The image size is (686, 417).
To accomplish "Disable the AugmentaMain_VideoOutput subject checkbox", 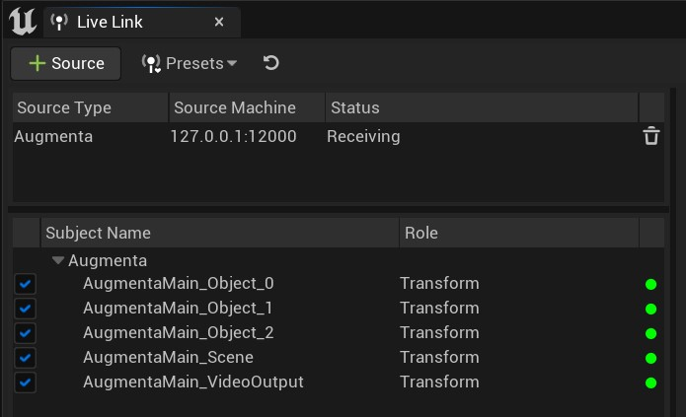I will pos(25,382).
